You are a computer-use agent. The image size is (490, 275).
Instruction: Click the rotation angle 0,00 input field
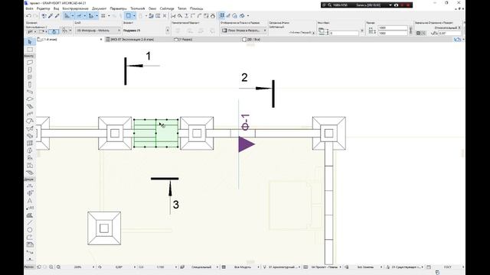(449, 33)
